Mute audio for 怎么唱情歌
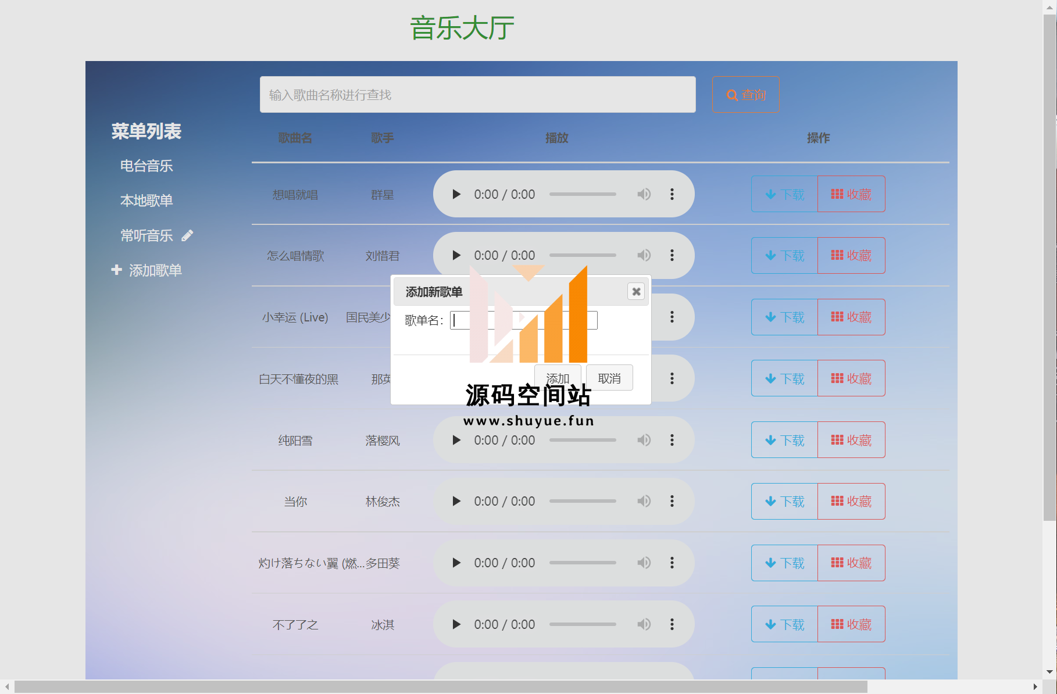1057x694 pixels. tap(644, 255)
